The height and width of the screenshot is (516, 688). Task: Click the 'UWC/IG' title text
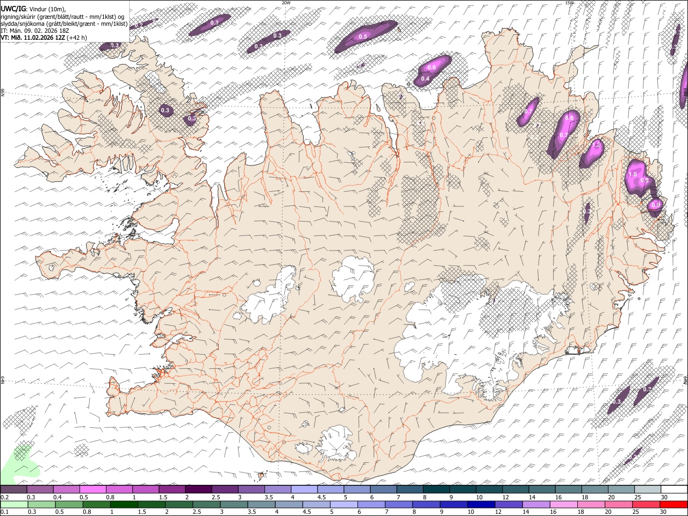13,9
